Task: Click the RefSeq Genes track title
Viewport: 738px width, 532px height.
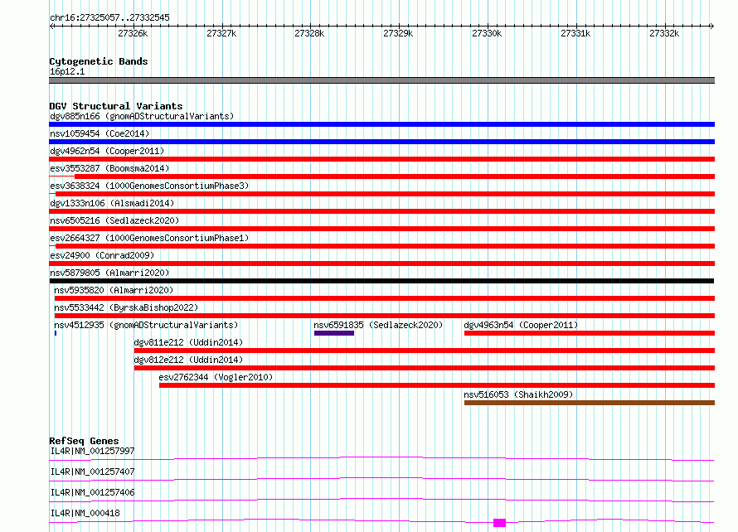Action: pyautogui.click(x=84, y=441)
